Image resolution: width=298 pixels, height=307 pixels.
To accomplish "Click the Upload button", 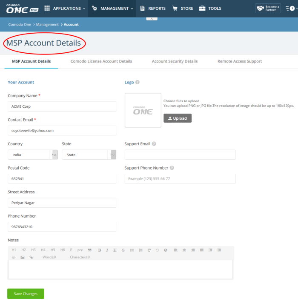I will click(x=178, y=118).
